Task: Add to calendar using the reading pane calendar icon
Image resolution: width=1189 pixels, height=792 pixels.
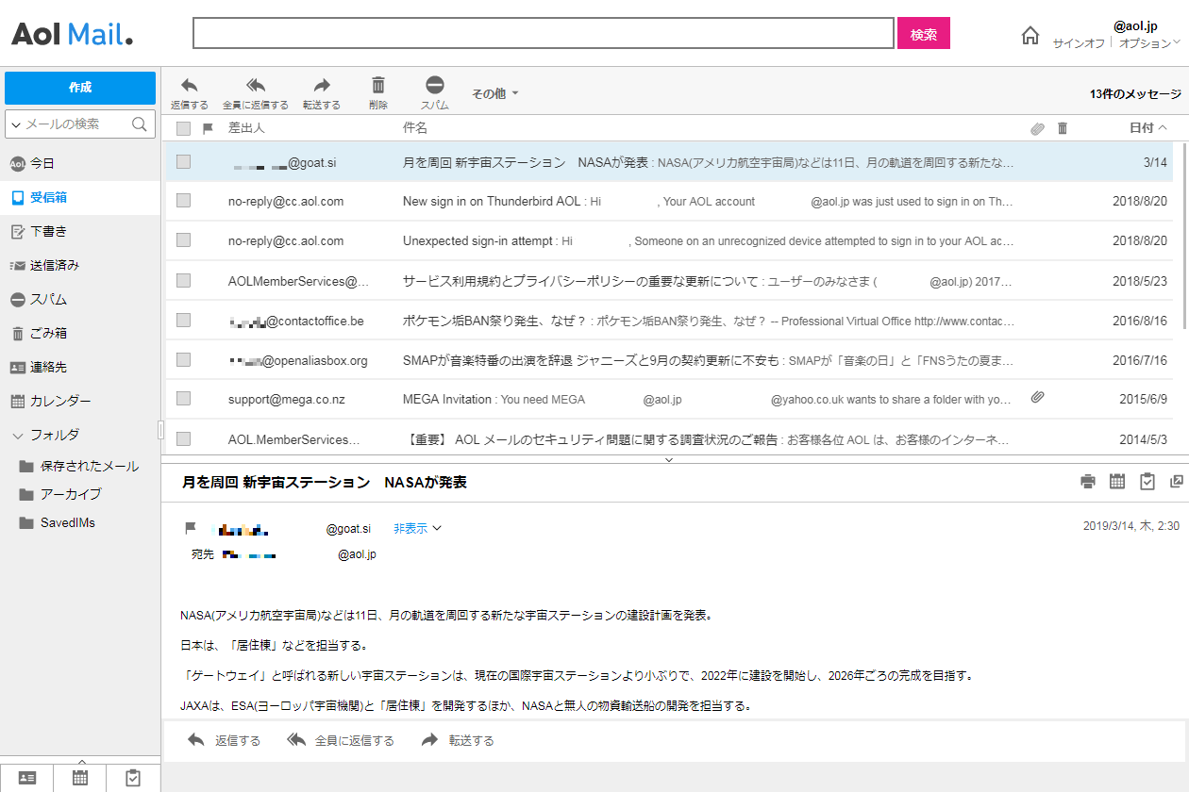Action: point(1117,482)
